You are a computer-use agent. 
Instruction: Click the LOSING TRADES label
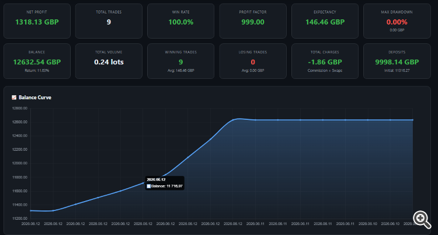pos(253,52)
